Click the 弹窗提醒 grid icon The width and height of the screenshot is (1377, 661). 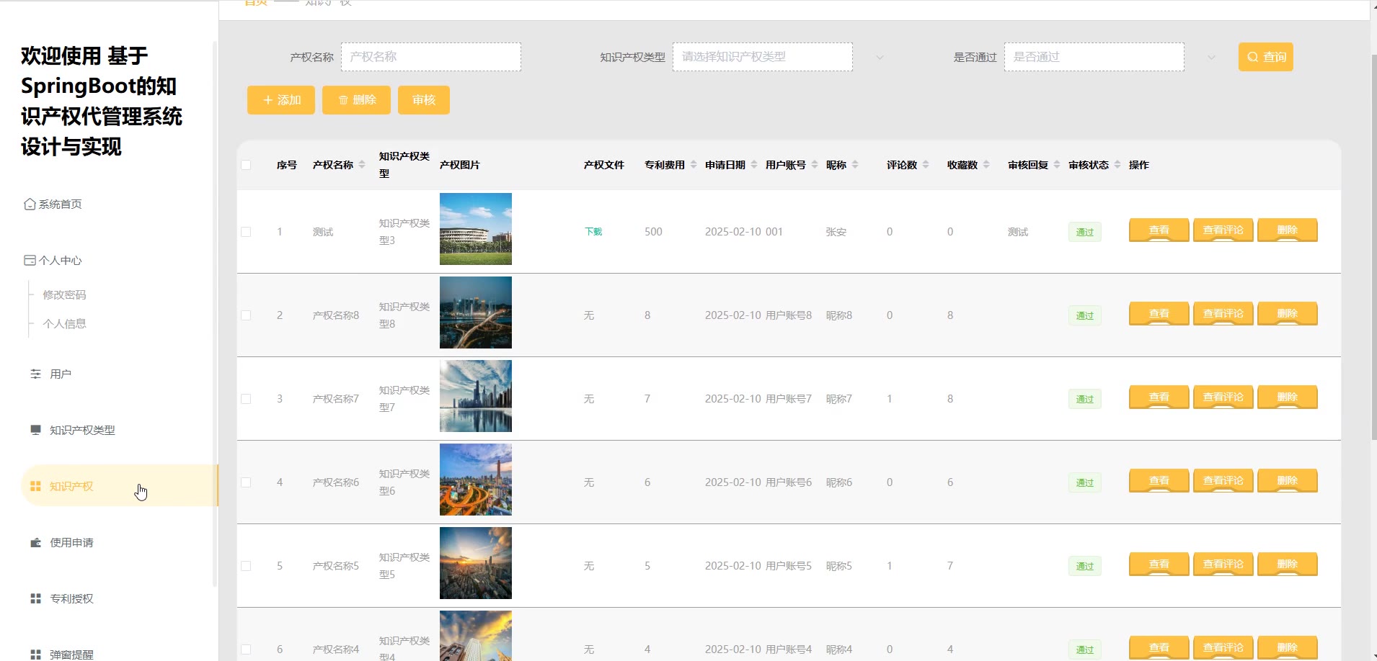pyautogui.click(x=35, y=655)
